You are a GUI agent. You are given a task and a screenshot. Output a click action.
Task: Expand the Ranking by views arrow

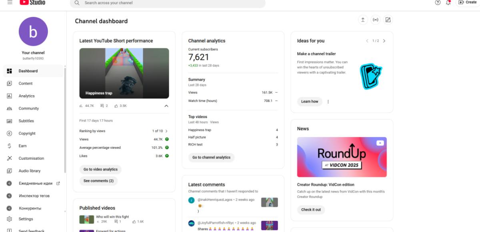(x=166, y=131)
